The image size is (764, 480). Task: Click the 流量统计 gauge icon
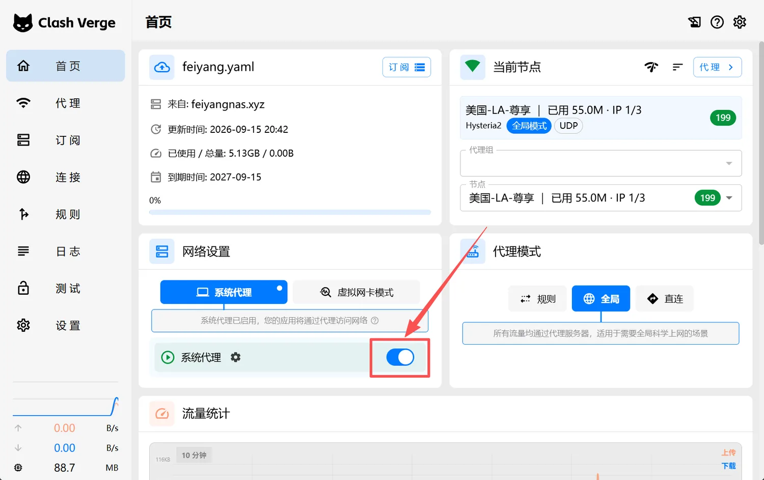pyautogui.click(x=162, y=413)
